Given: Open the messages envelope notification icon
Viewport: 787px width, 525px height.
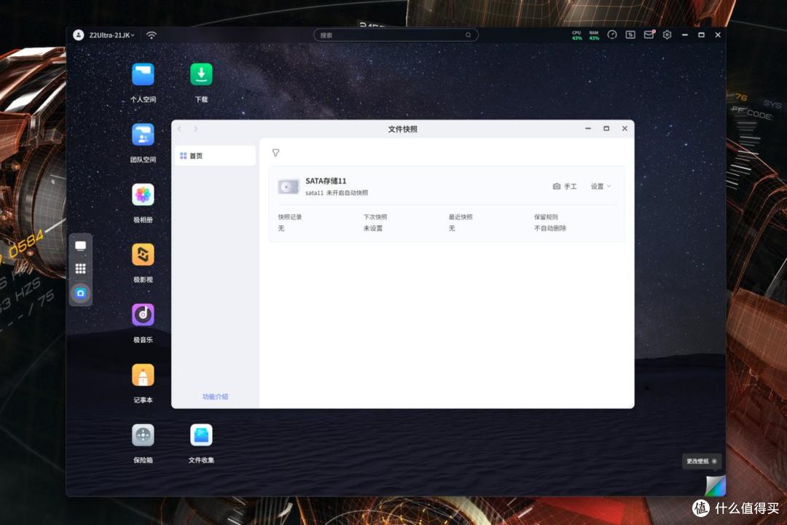Looking at the screenshot, I should pyautogui.click(x=649, y=35).
